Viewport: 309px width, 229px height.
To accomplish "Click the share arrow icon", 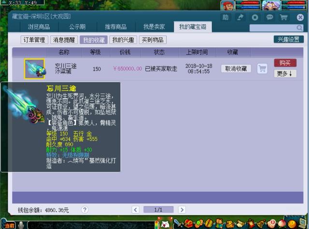I will click(240, 17).
